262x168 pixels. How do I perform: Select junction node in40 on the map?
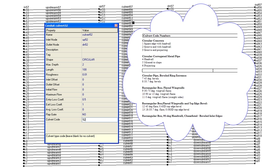[x=23, y=54]
